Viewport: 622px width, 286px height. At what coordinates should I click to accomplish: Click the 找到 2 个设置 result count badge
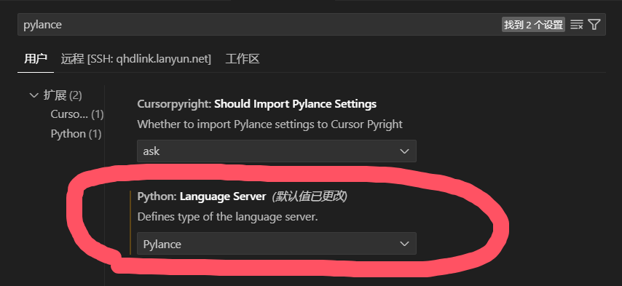(533, 25)
